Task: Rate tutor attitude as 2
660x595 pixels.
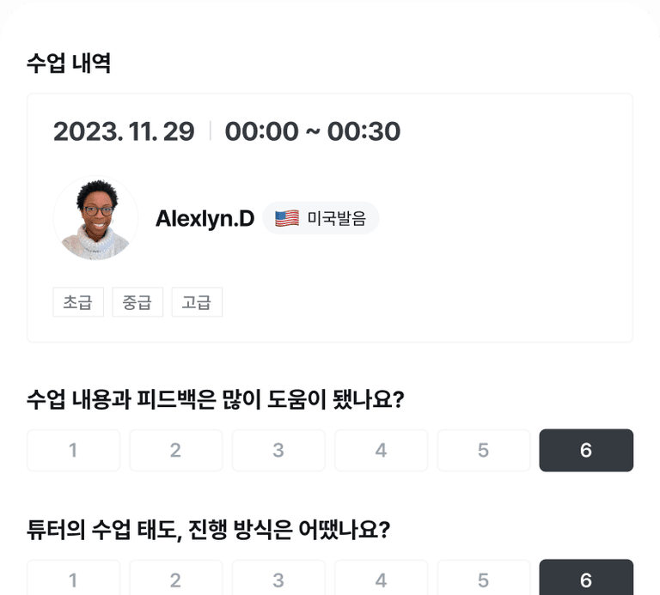Action: pyautogui.click(x=176, y=578)
